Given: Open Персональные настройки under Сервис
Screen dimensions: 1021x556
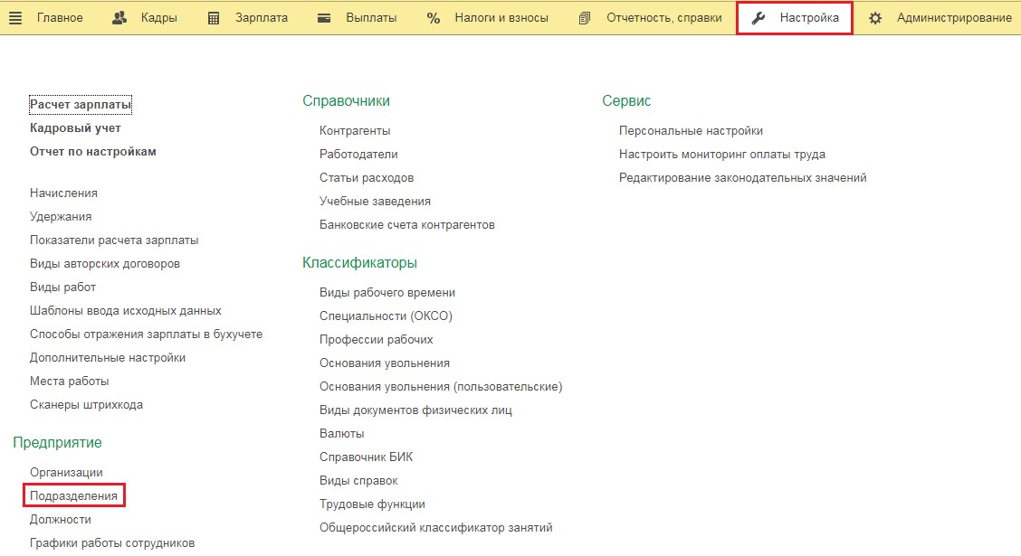Looking at the screenshot, I should pyautogui.click(x=691, y=131).
